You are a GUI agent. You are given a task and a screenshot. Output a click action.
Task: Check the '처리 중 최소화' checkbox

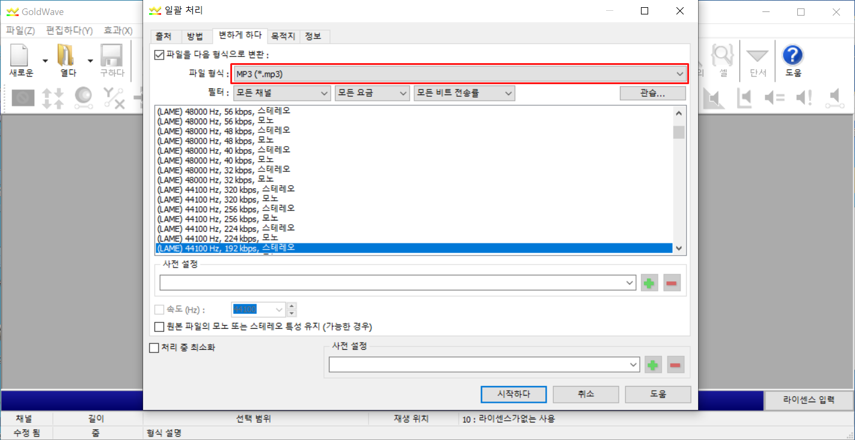click(x=153, y=347)
